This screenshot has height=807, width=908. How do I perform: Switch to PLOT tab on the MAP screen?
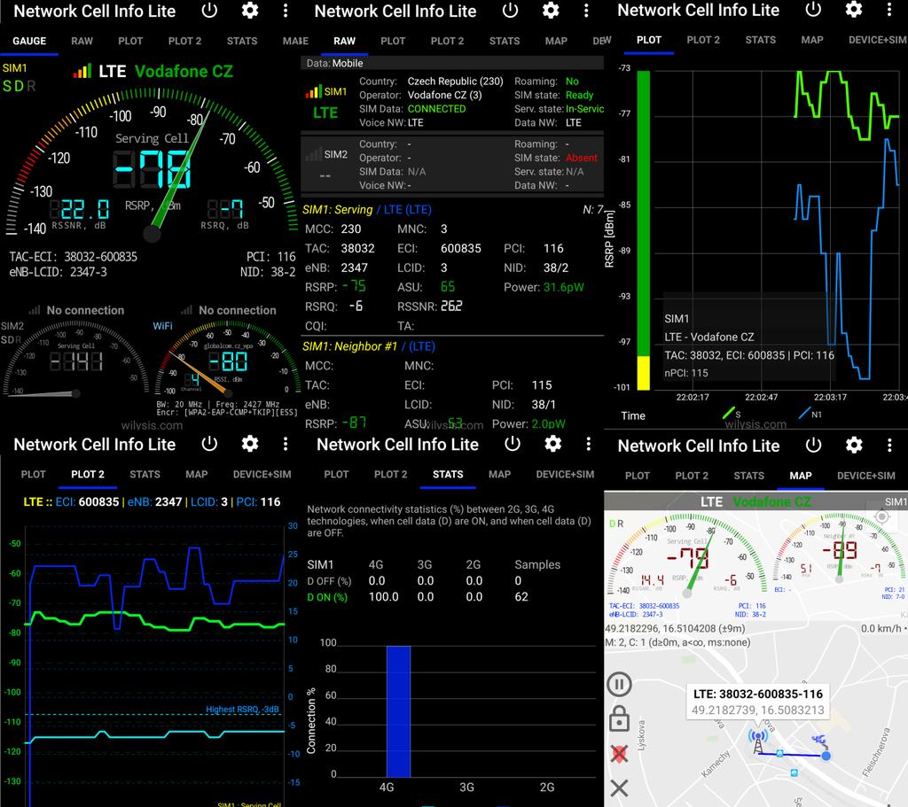point(637,476)
